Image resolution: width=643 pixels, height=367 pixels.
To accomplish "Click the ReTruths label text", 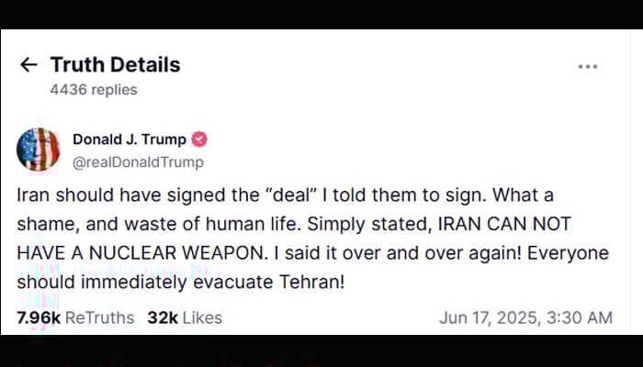I will point(99,317).
